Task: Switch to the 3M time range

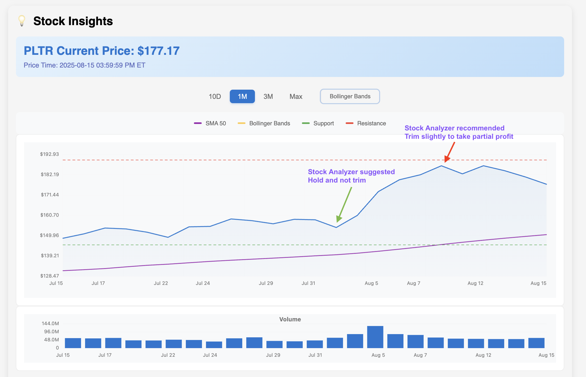Action: [x=268, y=96]
